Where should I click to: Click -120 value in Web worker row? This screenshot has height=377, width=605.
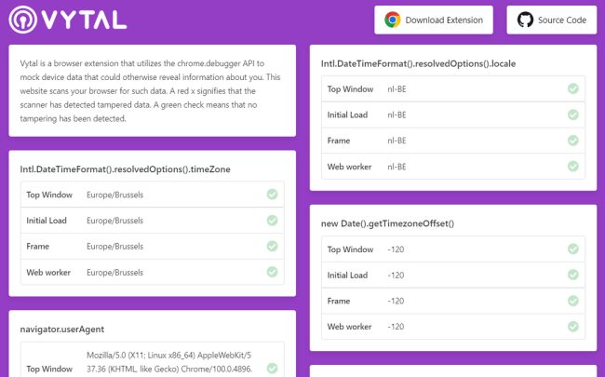click(x=396, y=327)
